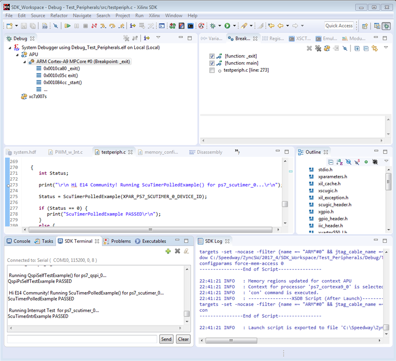Click Remove All Breakpoints icon
396x361 pixels.
pos(318,48)
